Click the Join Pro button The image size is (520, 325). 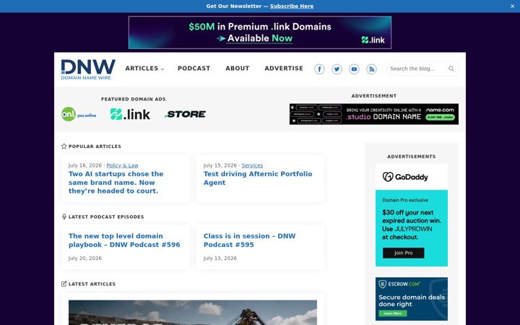(403, 253)
